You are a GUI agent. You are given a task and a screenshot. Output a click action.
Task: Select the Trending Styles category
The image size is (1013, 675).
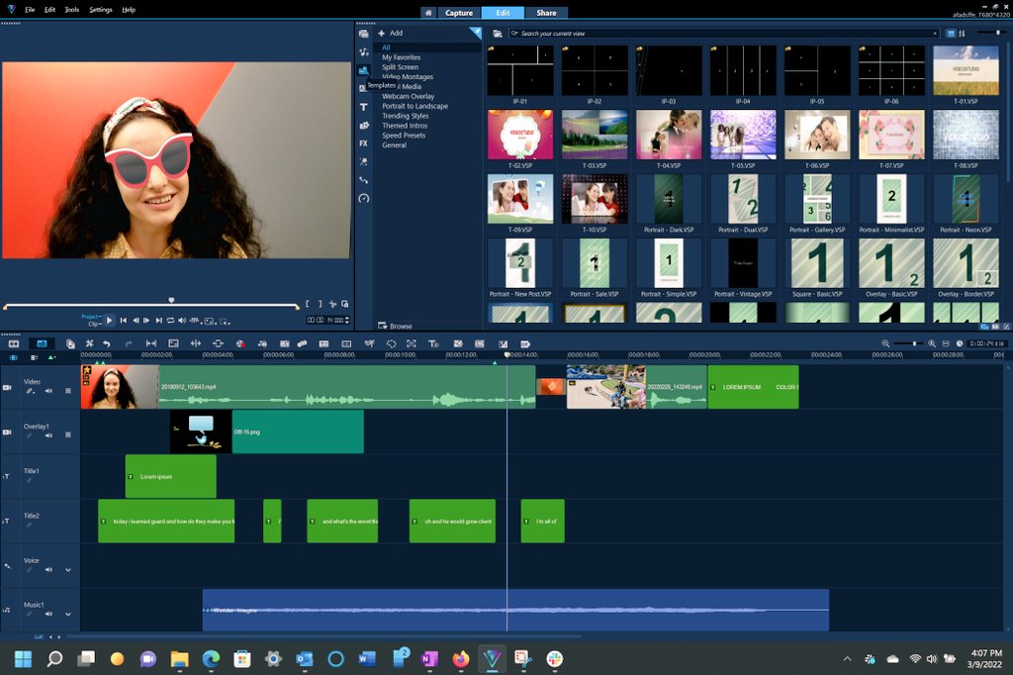[x=405, y=116]
